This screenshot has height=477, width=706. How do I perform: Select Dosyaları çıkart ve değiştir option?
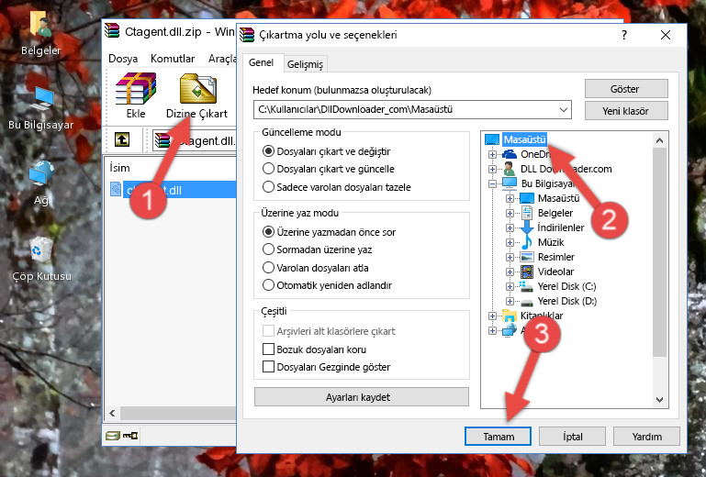268,151
